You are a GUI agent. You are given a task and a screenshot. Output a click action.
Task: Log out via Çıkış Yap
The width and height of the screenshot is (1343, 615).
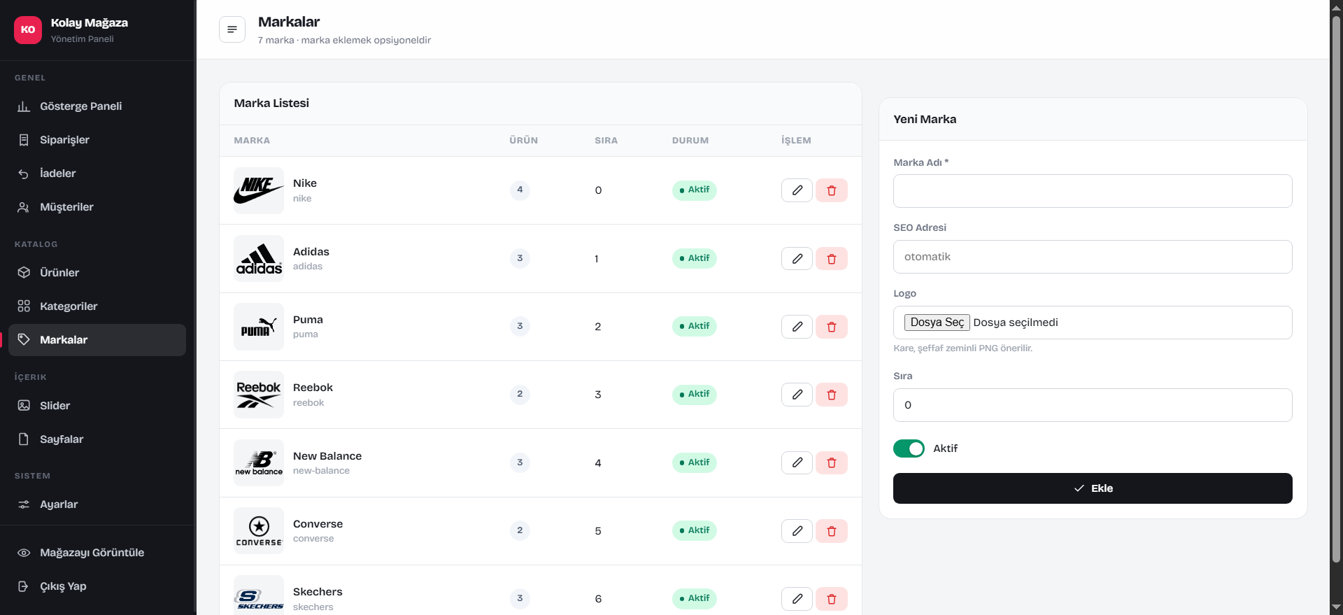click(97, 586)
